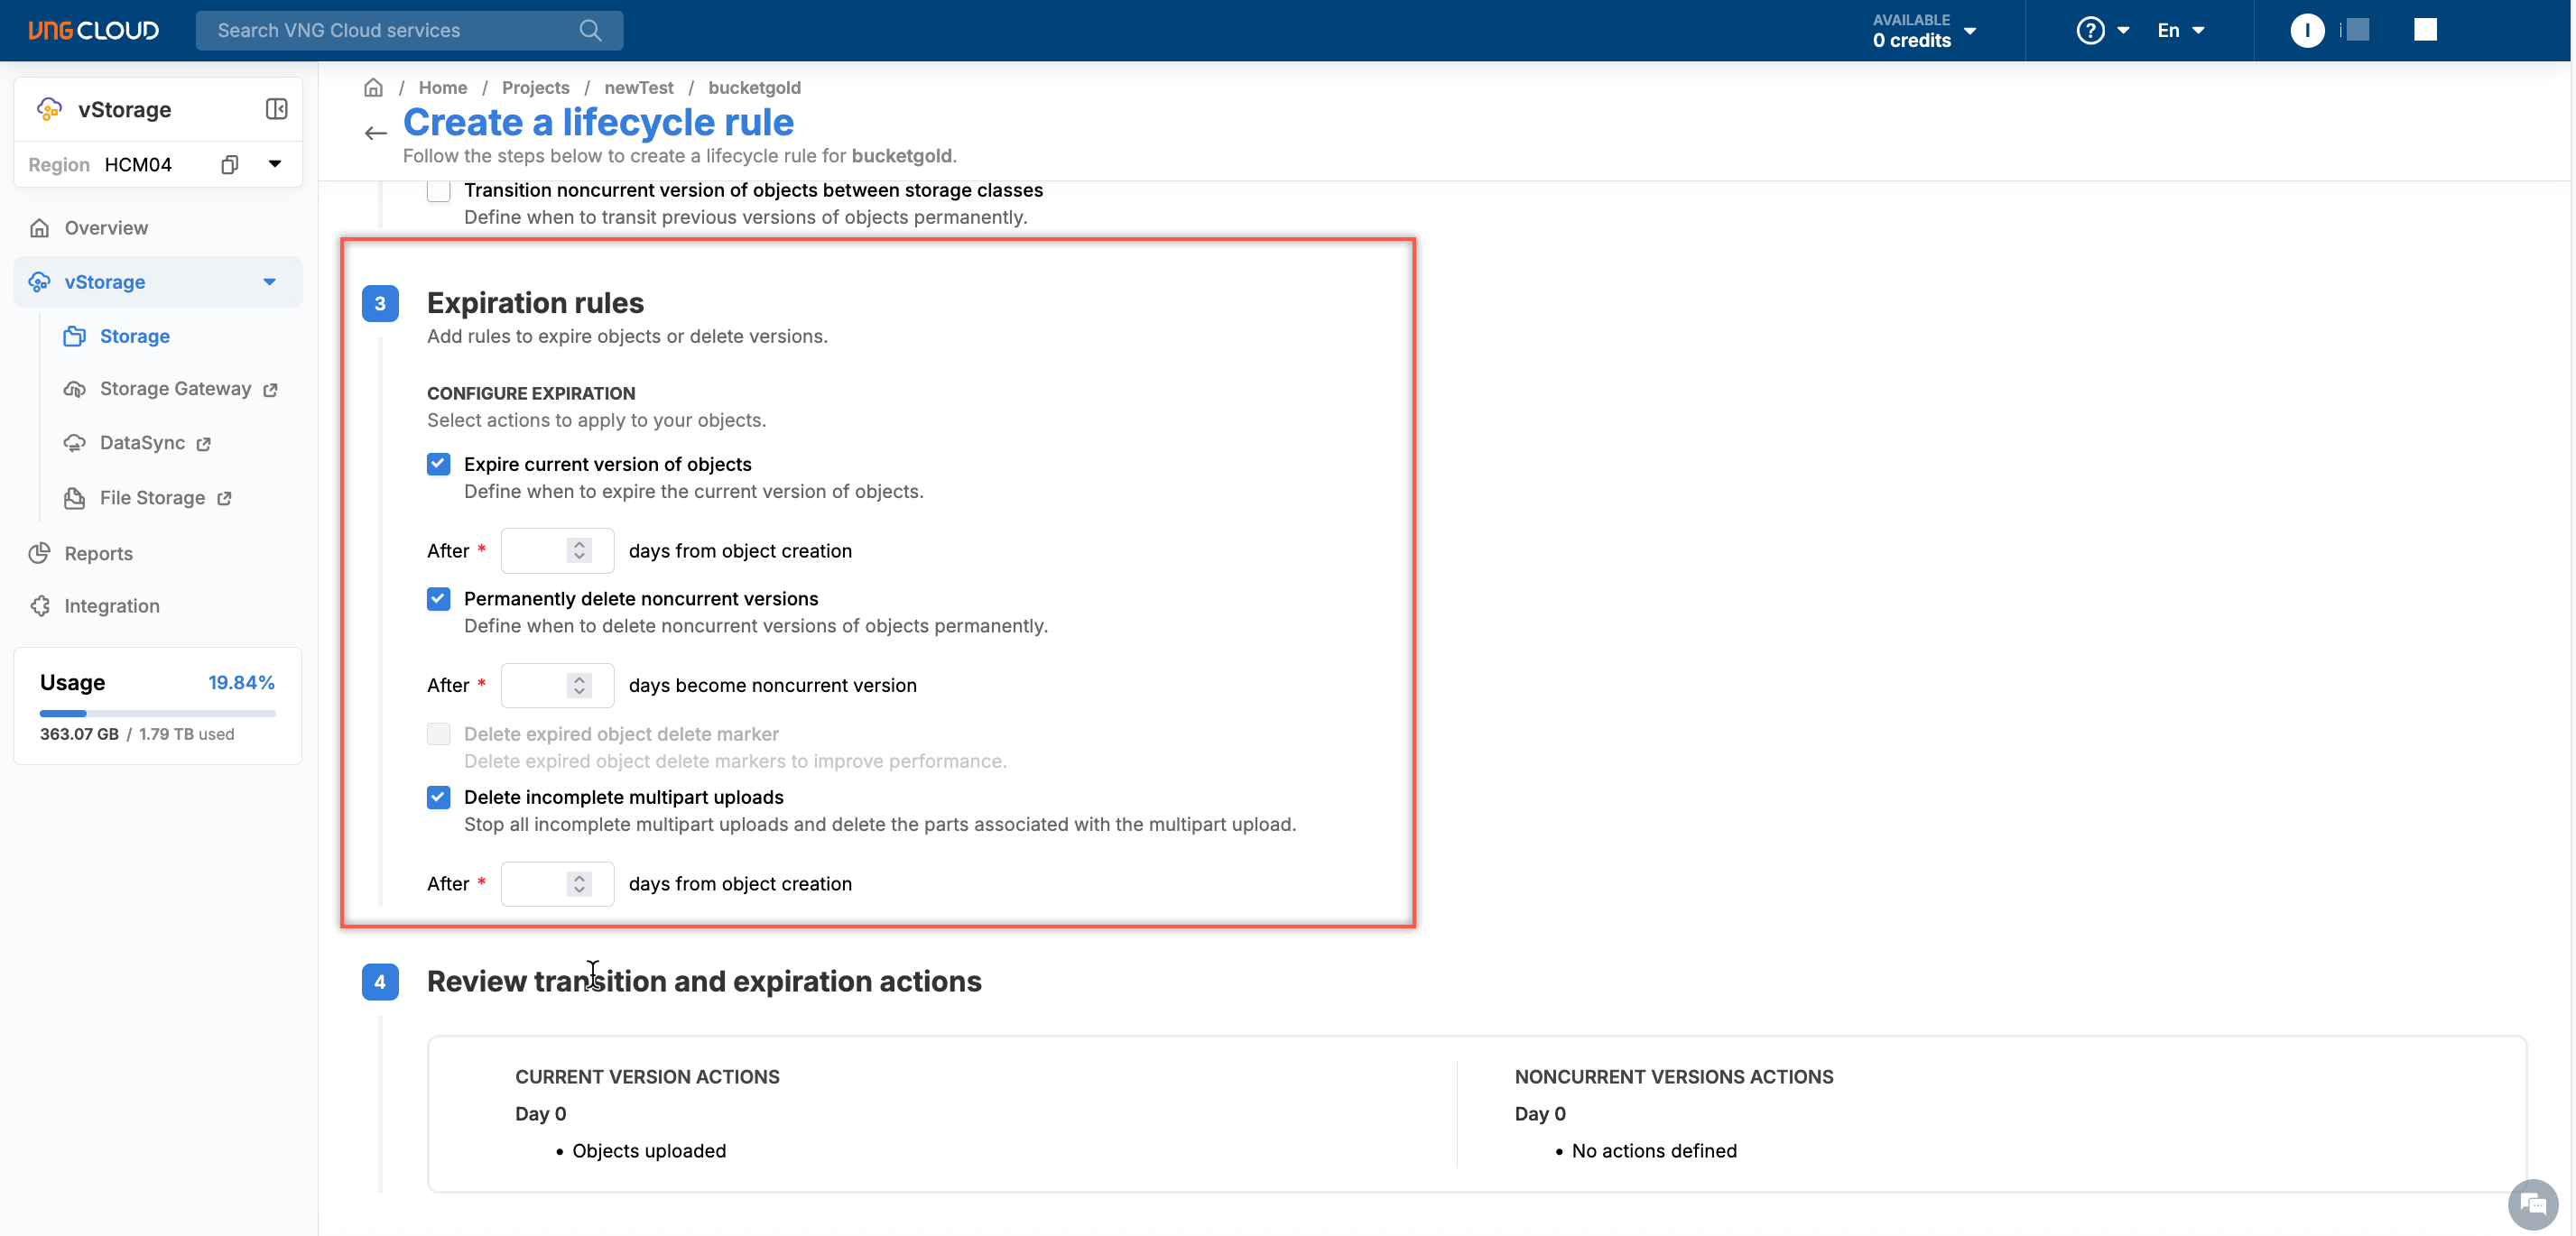
Task: Open the En language dropdown
Action: [2180, 30]
